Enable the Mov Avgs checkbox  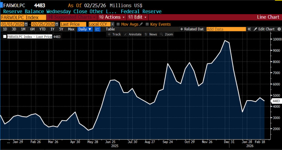(x=118, y=24)
